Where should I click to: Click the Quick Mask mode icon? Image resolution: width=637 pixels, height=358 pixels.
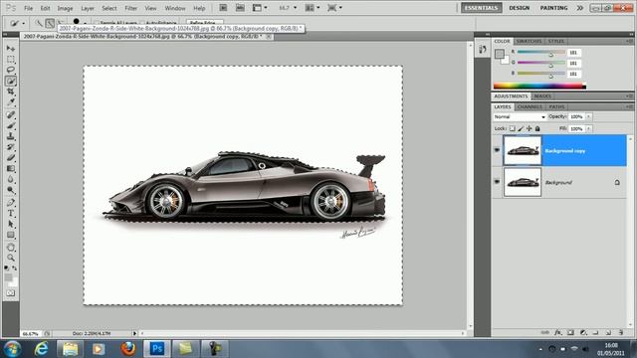11,292
